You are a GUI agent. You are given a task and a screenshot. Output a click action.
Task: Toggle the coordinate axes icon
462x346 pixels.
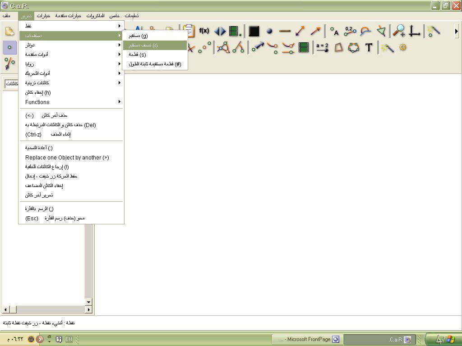414,31
